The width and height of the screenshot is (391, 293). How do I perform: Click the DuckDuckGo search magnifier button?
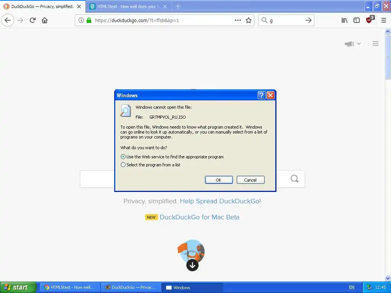(x=294, y=179)
